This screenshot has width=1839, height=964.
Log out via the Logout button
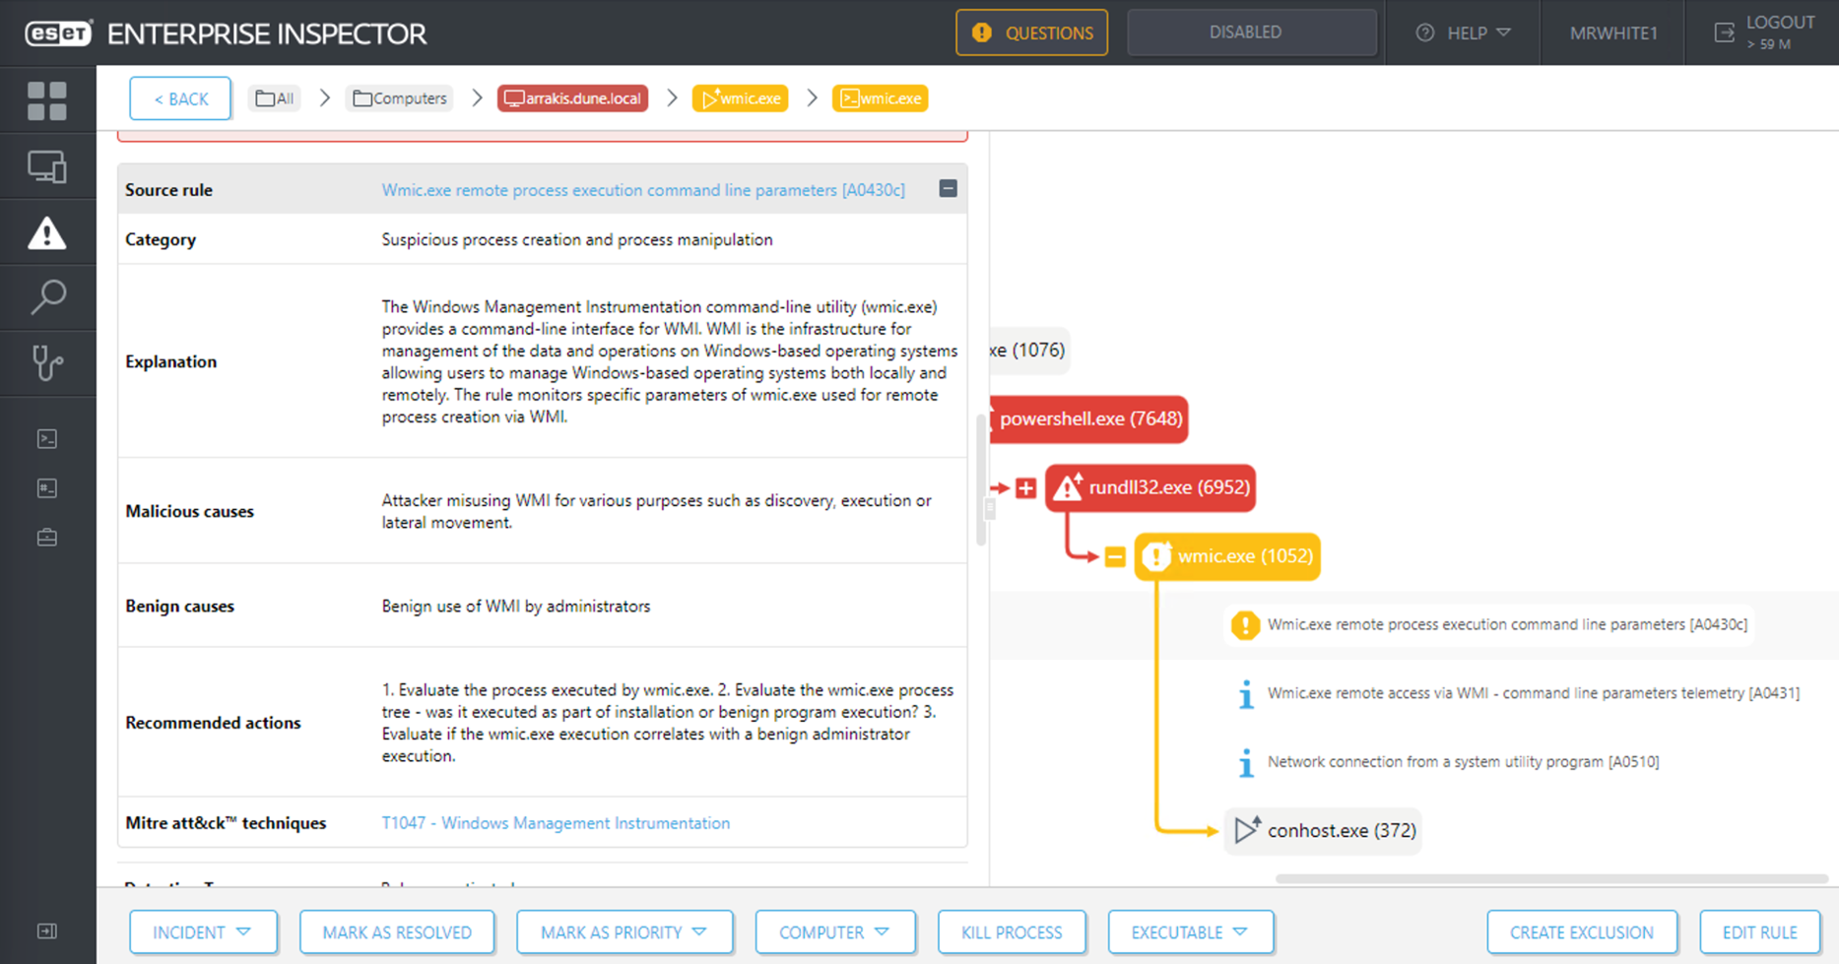[1764, 32]
